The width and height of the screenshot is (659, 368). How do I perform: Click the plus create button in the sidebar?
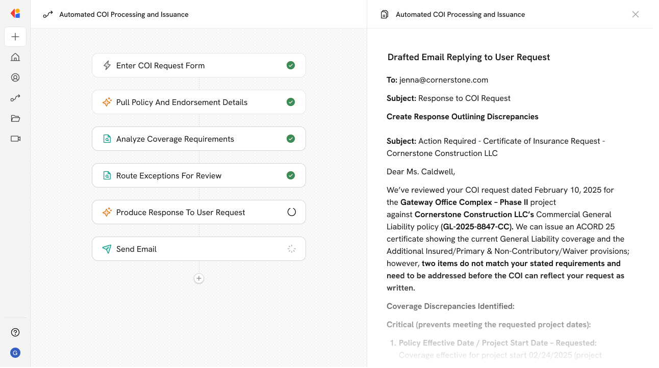click(x=15, y=37)
